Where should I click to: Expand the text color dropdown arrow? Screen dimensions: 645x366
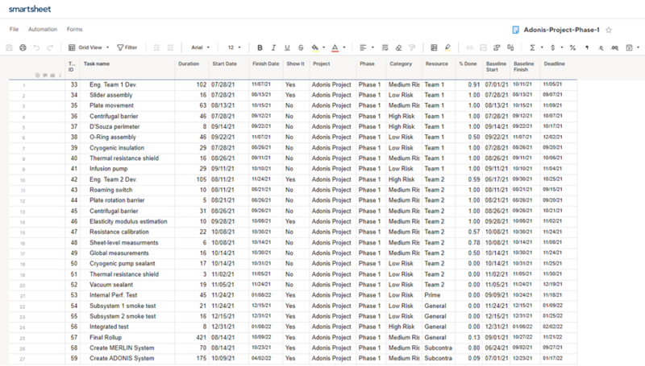pos(344,47)
